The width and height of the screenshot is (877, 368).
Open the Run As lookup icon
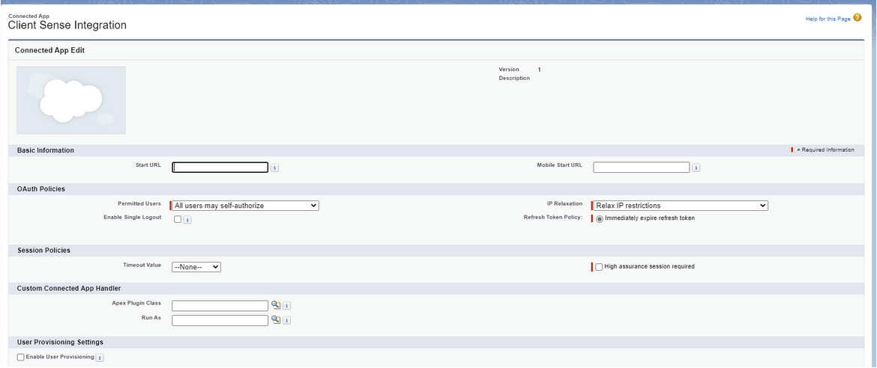(276, 319)
